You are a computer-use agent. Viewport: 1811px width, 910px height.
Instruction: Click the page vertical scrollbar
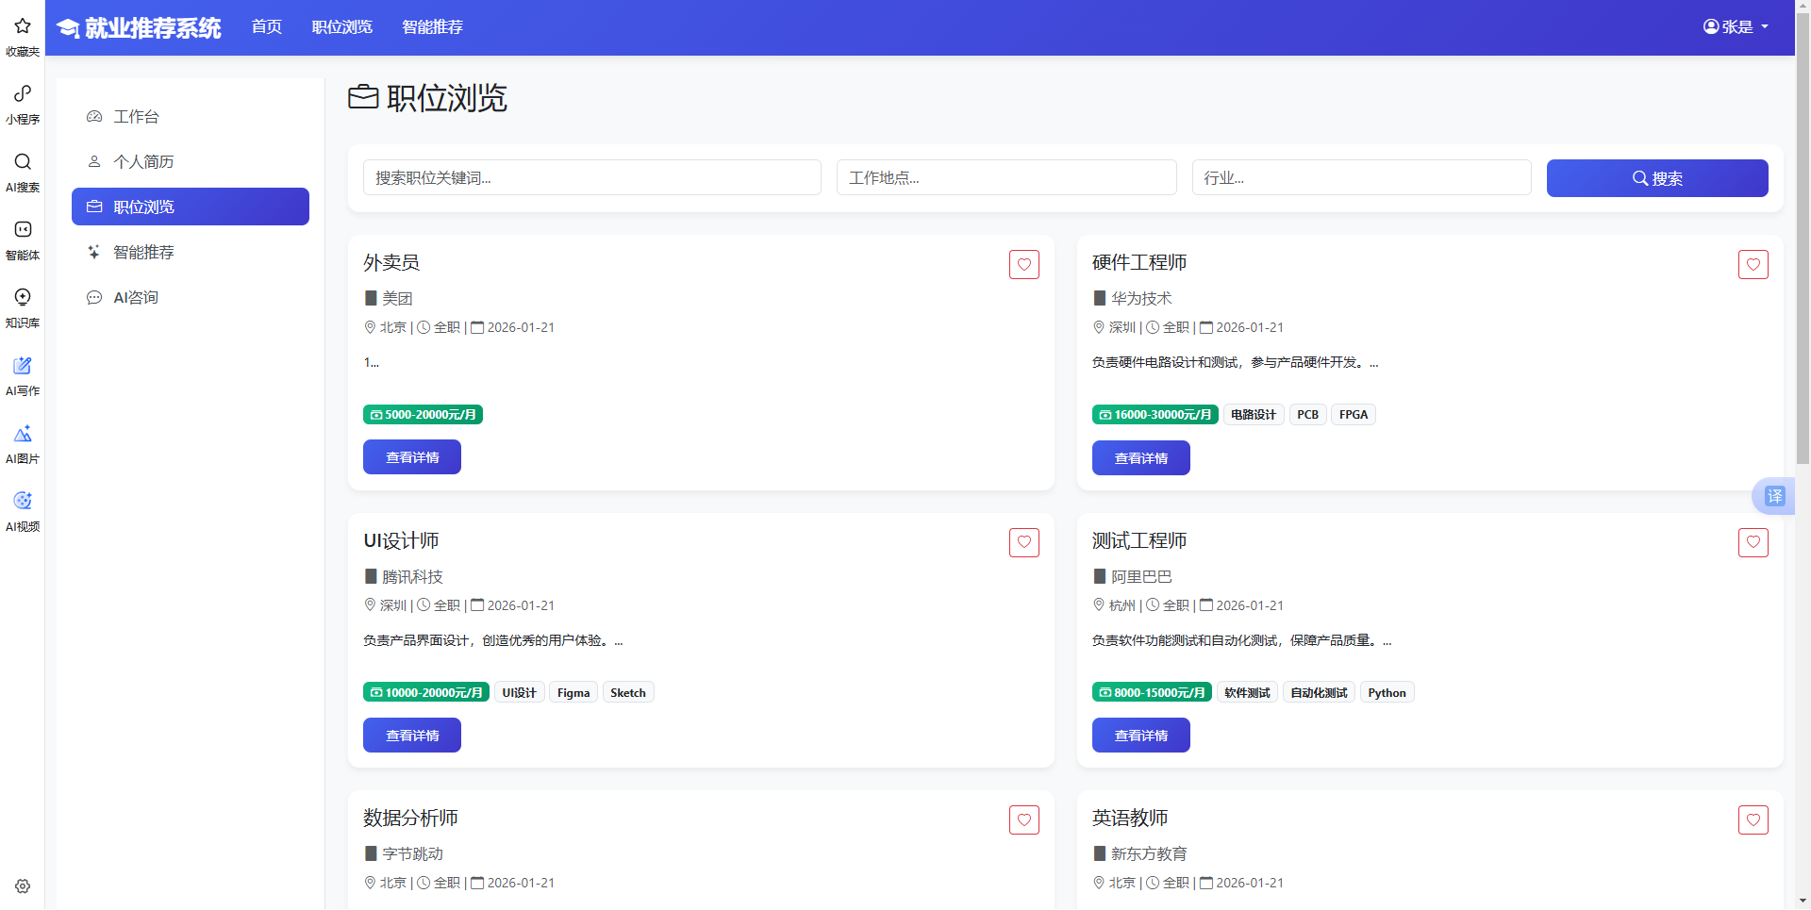point(1803,240)
